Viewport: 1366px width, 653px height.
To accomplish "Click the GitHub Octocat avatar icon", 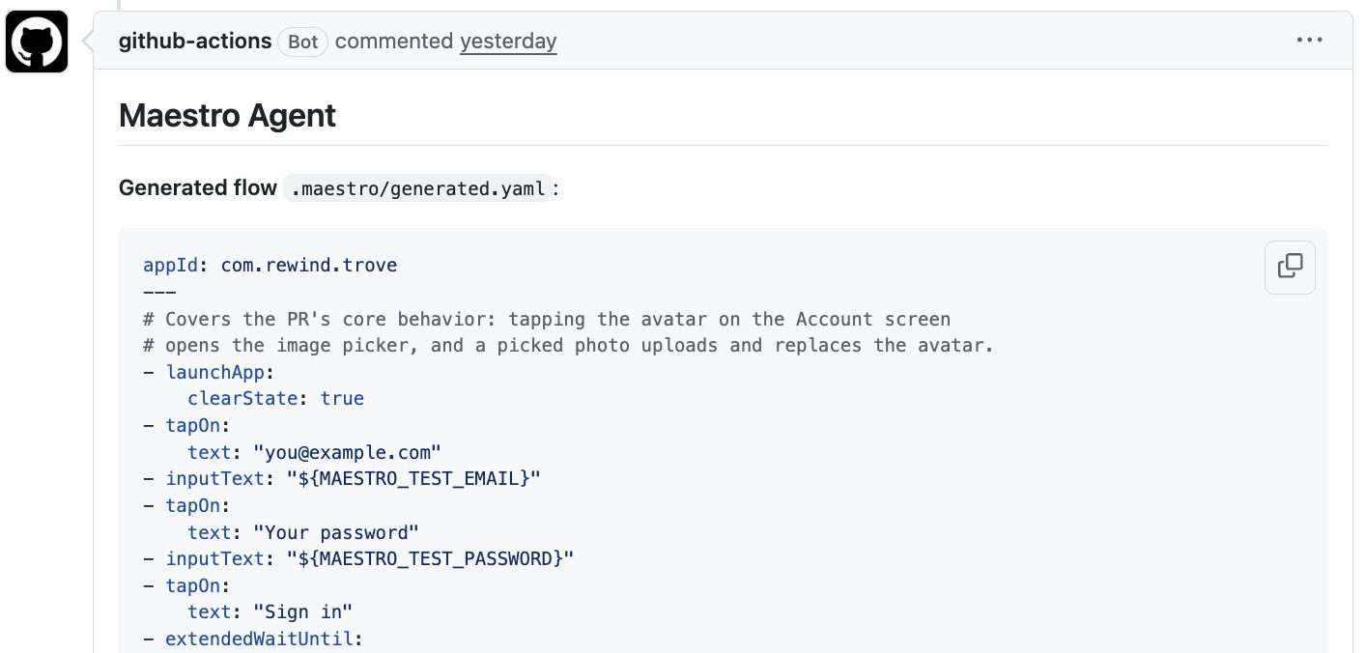I will coord(37,42).
